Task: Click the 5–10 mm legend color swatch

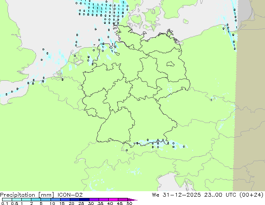Action: (46, 200)
